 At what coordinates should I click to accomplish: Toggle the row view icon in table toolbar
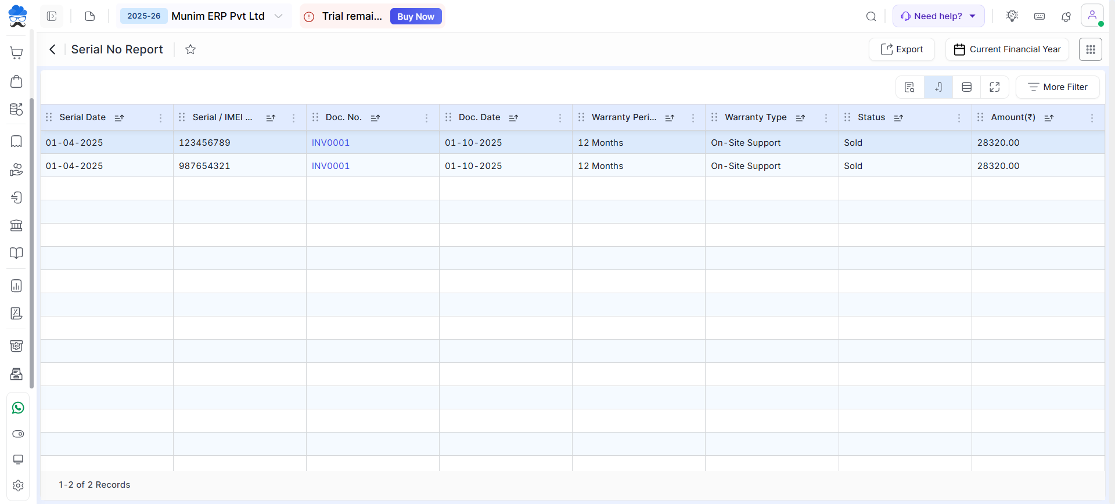(x=966, y=87)
